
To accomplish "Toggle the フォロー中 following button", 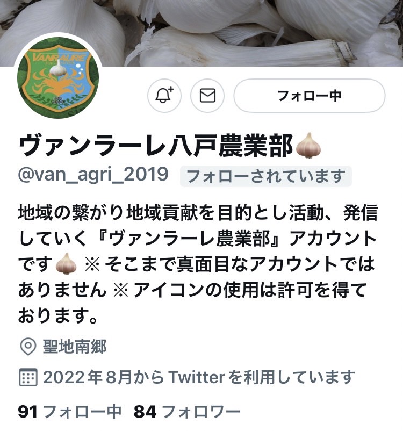I will click(x=310, y=95).
